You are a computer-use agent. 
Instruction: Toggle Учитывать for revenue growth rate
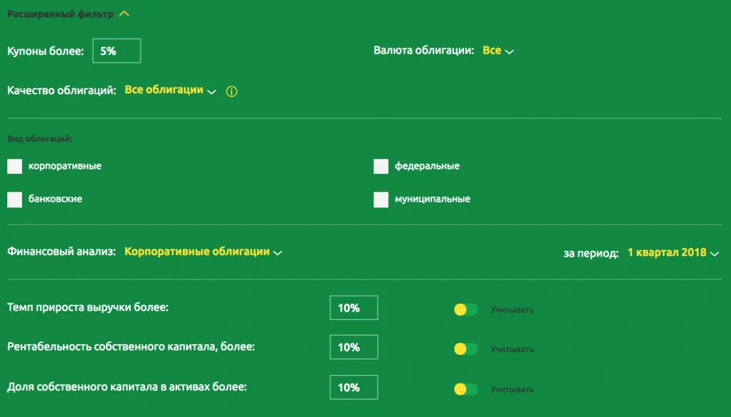click(x=465, y=309)
